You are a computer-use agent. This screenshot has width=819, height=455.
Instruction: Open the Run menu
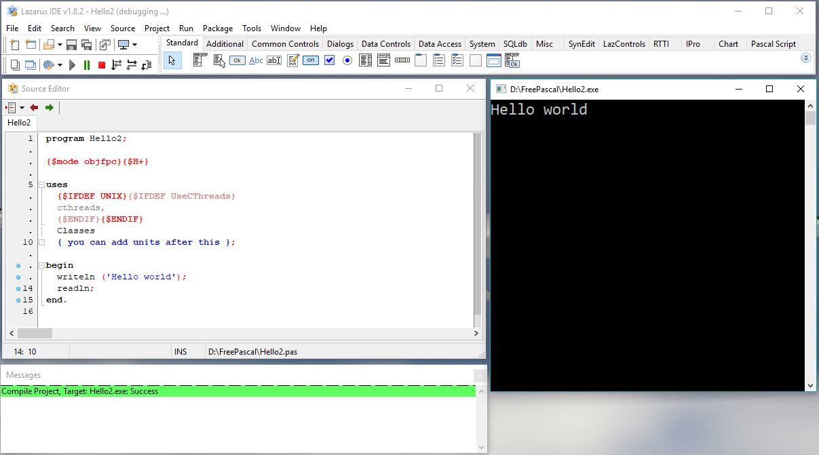[186, 28]
